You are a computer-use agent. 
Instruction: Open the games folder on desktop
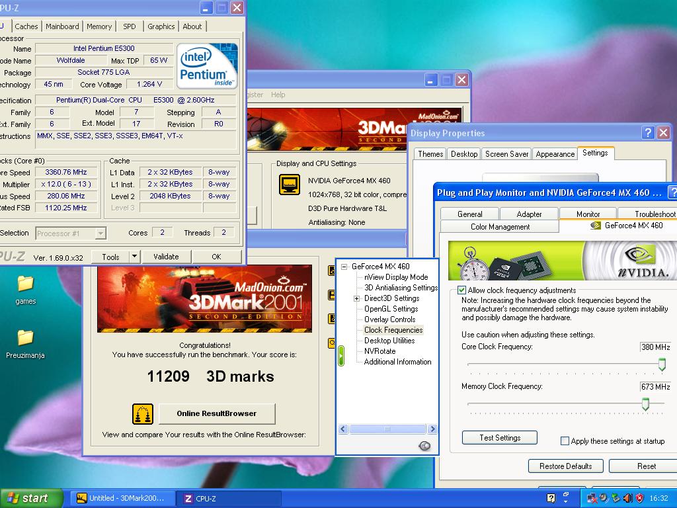pyautogui.click(x=26, y=290)
